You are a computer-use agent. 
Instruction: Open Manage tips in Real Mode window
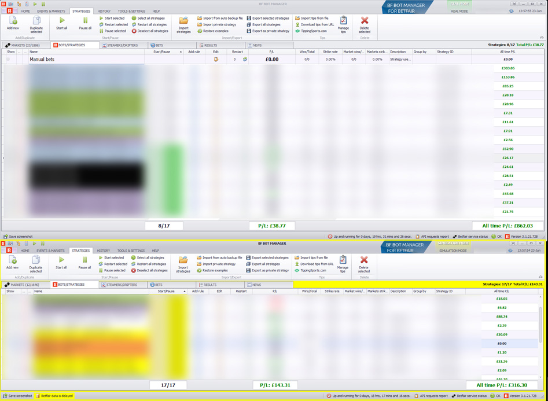pyautogui.click(x=343, y=24)
